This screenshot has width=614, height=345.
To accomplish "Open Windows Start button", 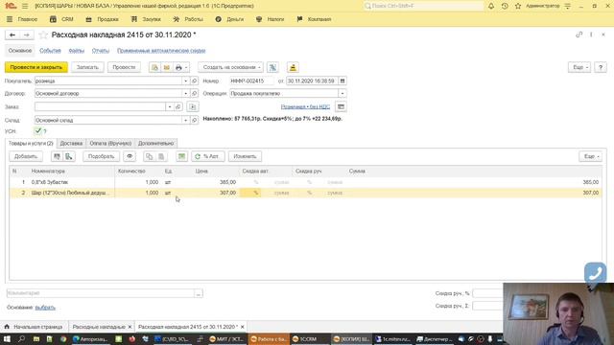I will (x=7, y=339).
